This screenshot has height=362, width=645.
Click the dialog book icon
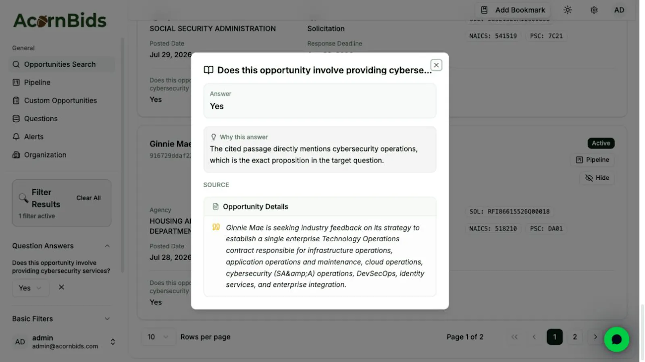208,70
